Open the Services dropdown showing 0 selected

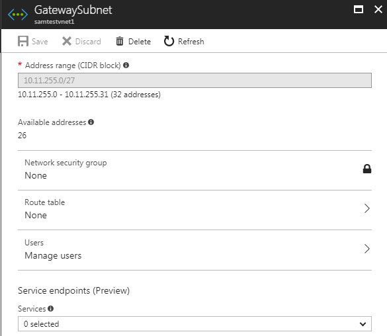pyautogui.click(x=194, y=323)
